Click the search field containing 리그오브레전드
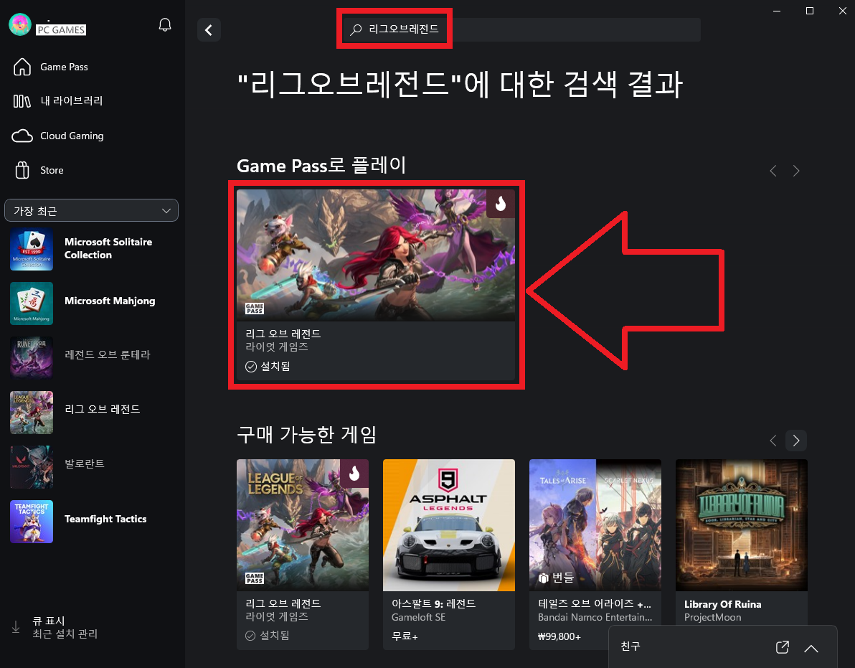 (522, 29)
